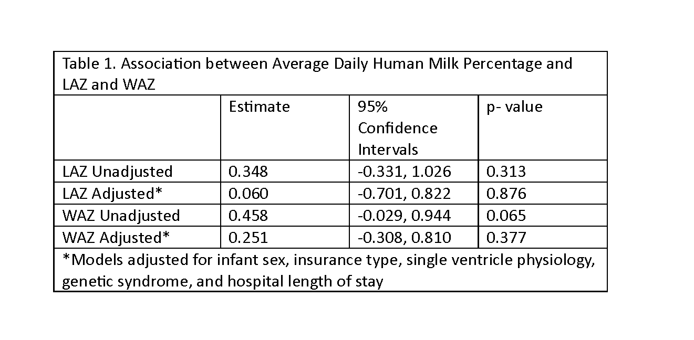Click the Table 1 title text
Image resolution: width=694 pixels, height=340 pixels.
pyautogui.click(x=317, y=73)
